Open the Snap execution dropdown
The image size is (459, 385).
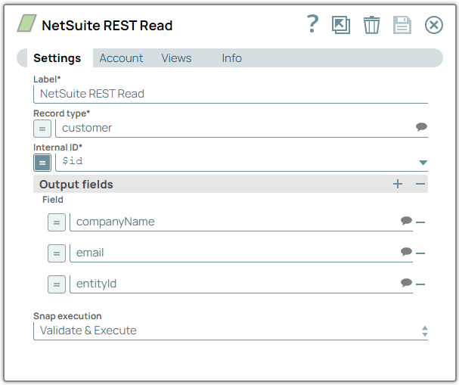click(x=231, y=331)
